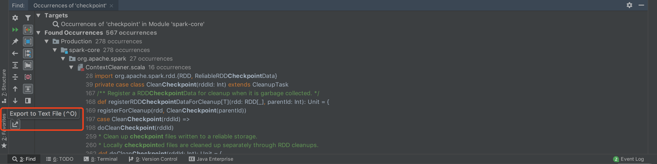This screenshot has height=164, width=657.
Task: Click the Collapse All icon
Action: [15, 77]
